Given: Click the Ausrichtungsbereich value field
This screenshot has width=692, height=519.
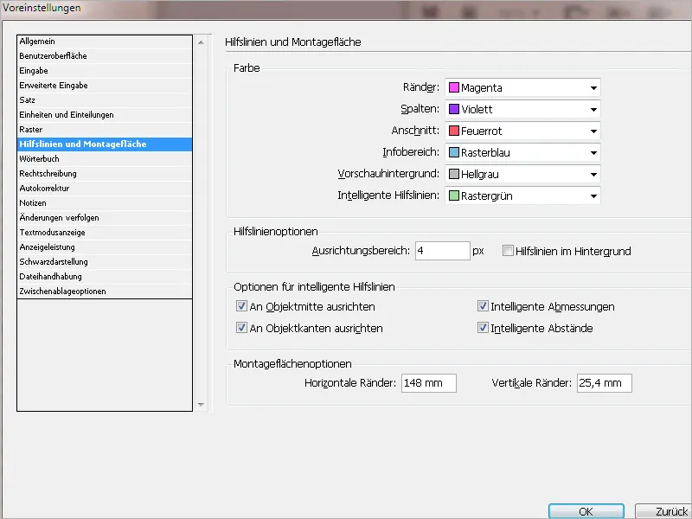Looking at the screenshot, I should 443,251.
